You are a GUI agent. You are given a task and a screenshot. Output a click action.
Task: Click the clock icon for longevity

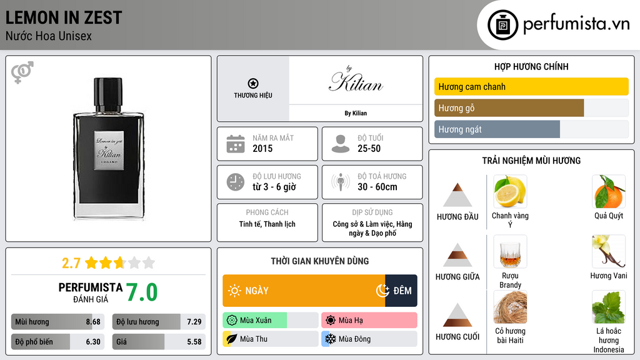tap(235, 182)
